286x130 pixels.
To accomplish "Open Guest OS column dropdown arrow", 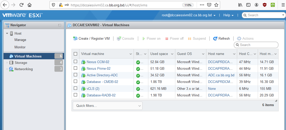I will click(203, 54).
